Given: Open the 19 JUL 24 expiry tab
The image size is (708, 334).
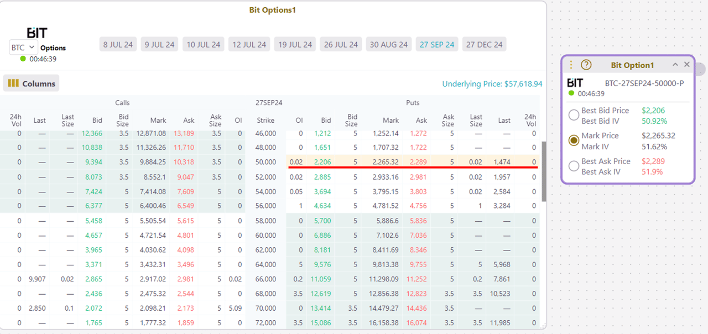Looking at the screenshot, I should pos(295,44).
